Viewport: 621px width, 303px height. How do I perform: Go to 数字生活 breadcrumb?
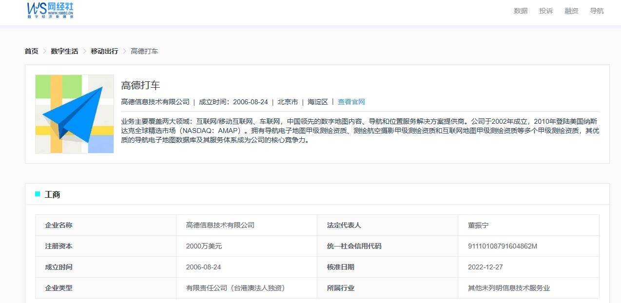(64, 51)
